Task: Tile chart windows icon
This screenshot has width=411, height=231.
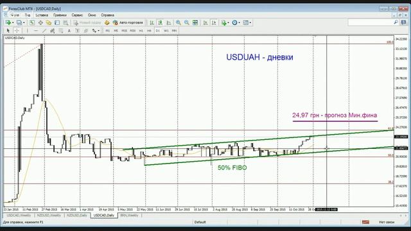Action: pyautogui.click(x=195, y=23)
